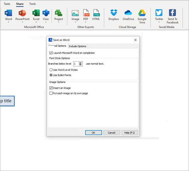This screenshot has width=189, height=171.
Task: Click the Send To Facebook icon
Action: click(x=172, y=13)
